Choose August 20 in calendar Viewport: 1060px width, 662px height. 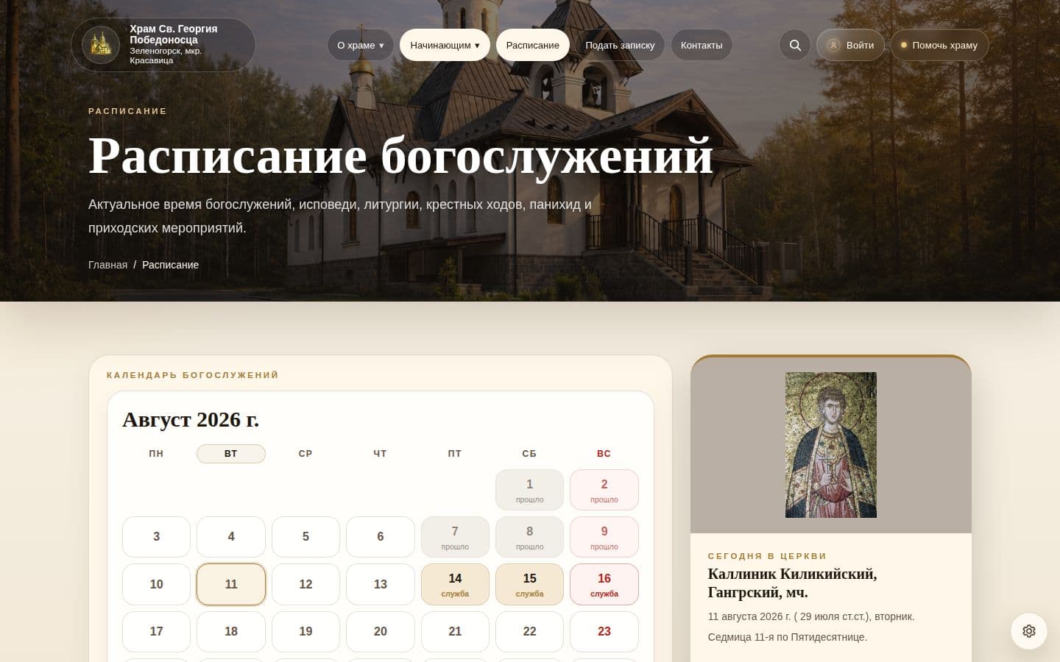tap(381, 631)
